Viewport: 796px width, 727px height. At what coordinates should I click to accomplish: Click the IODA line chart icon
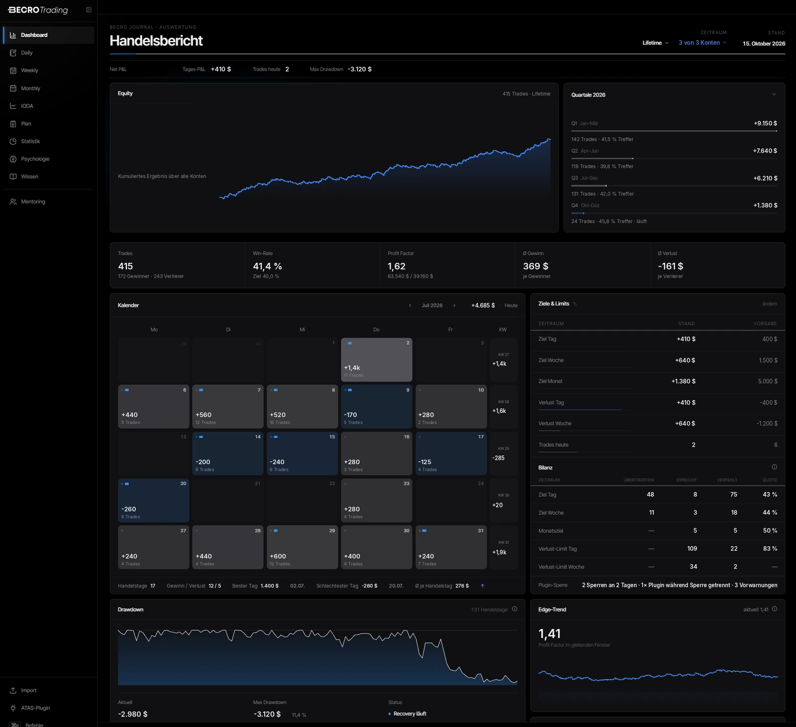point(13,106)
